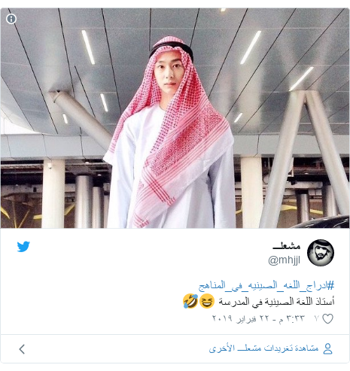350x371 pixels.
Task: Like the tweet with the heart icon
Action: 327,319
